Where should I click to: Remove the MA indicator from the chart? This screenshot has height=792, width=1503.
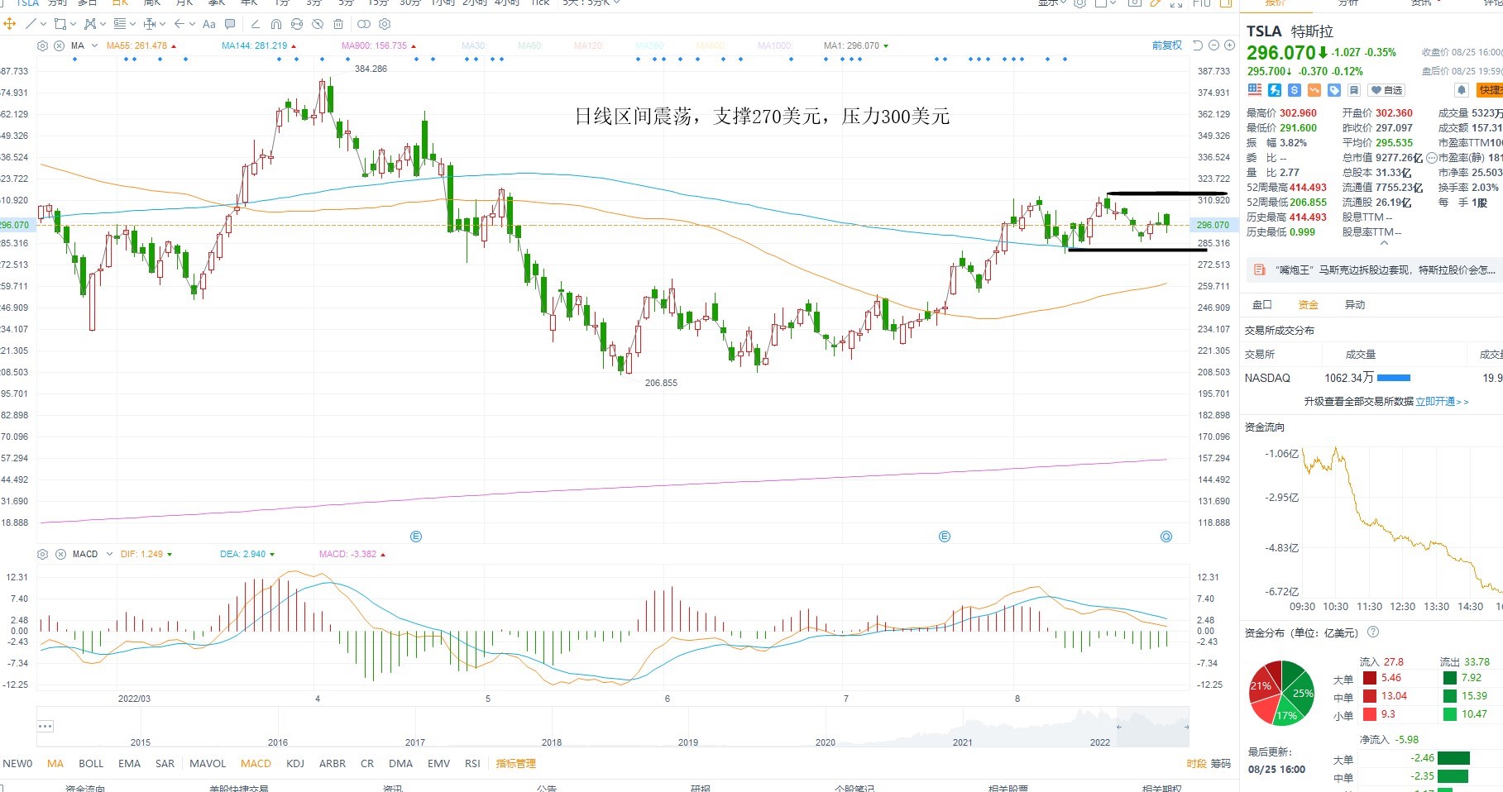tap(59, 45)
